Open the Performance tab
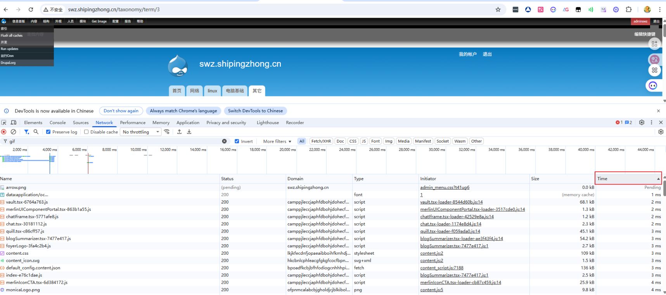The height and width of the screenshot is (295, 666). 133,122
